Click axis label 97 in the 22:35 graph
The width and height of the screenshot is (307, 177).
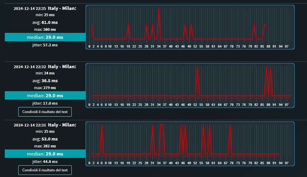click(287, 46)
